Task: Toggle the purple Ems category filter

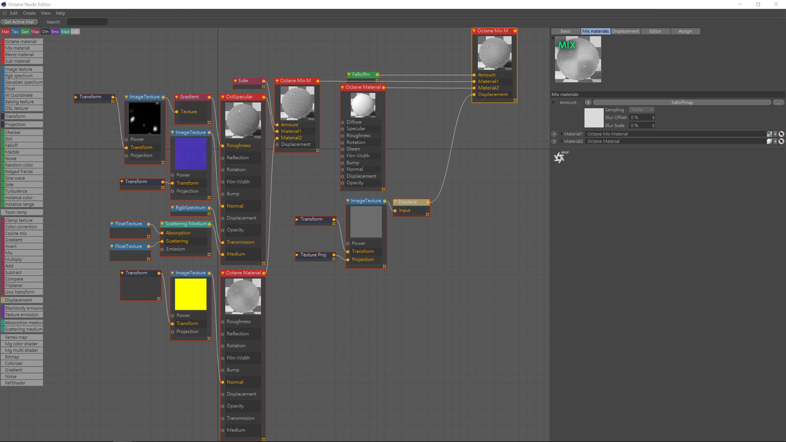Action: point(55,32)
